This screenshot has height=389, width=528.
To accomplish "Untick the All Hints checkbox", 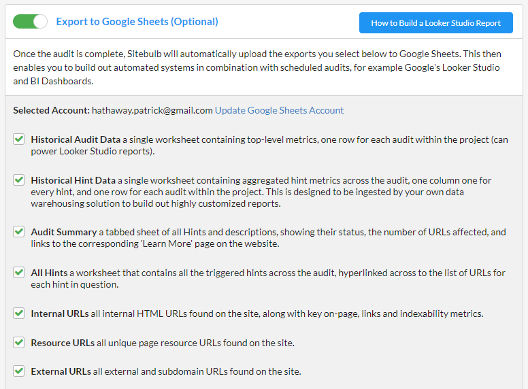I will pos(19,273).
